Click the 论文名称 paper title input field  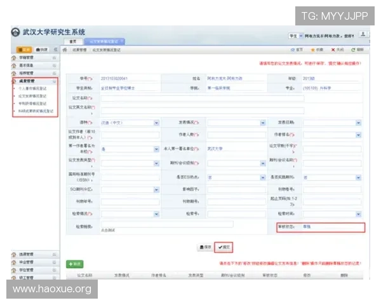203,98
